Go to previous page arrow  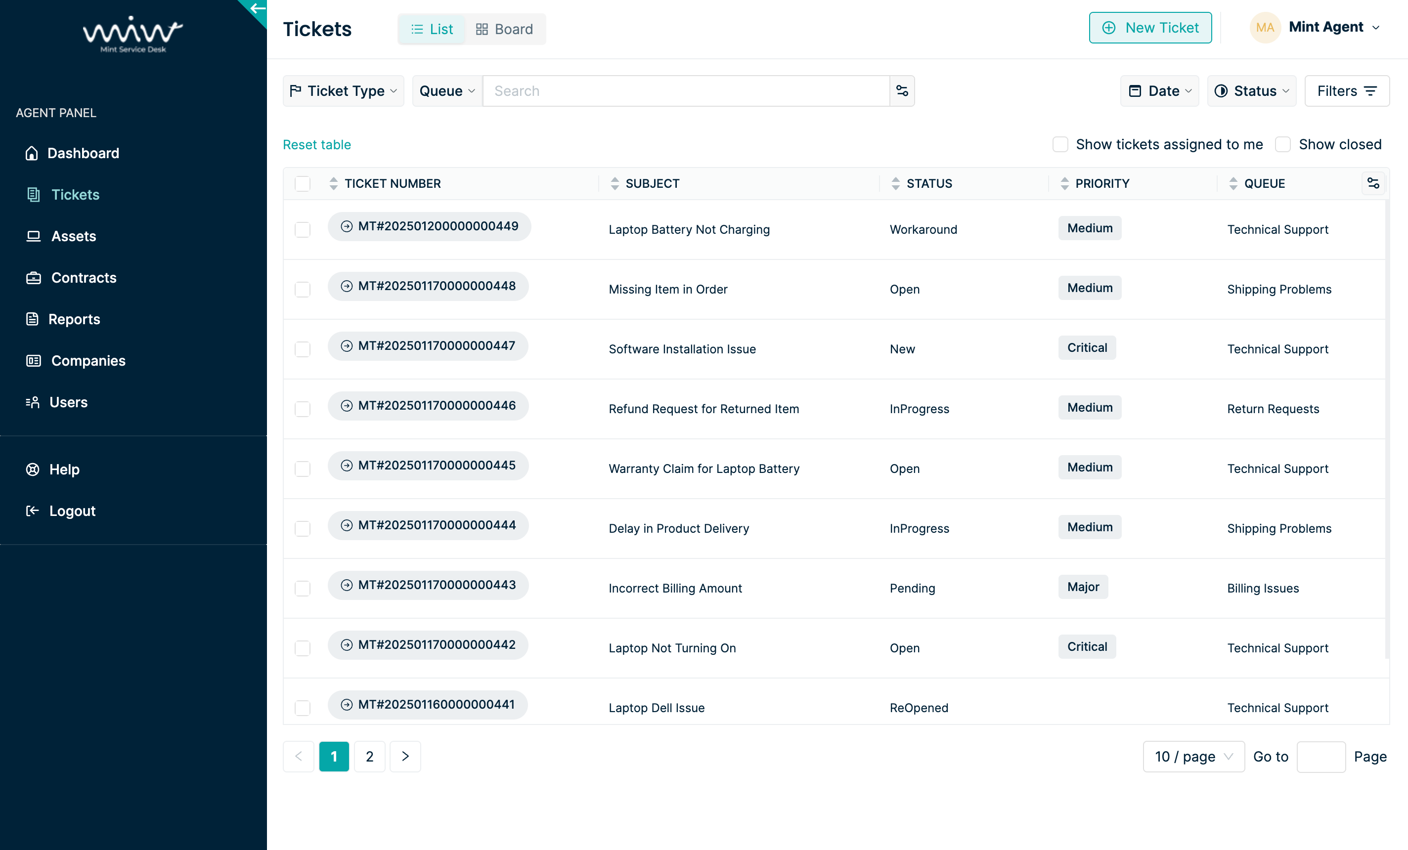point(298,756)
